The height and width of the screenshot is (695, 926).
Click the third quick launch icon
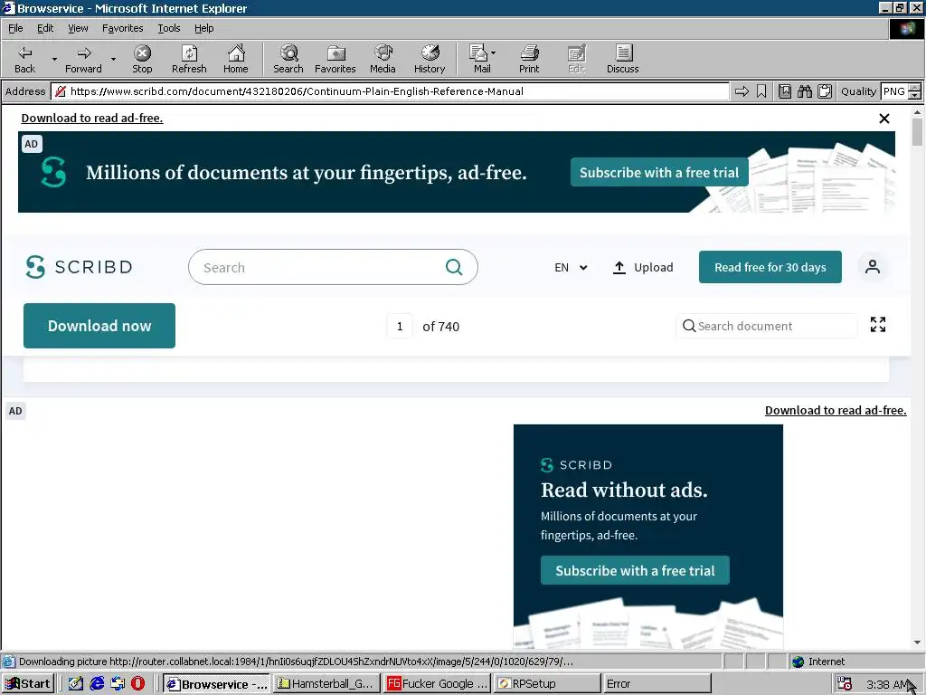click(x=118, y=684)
